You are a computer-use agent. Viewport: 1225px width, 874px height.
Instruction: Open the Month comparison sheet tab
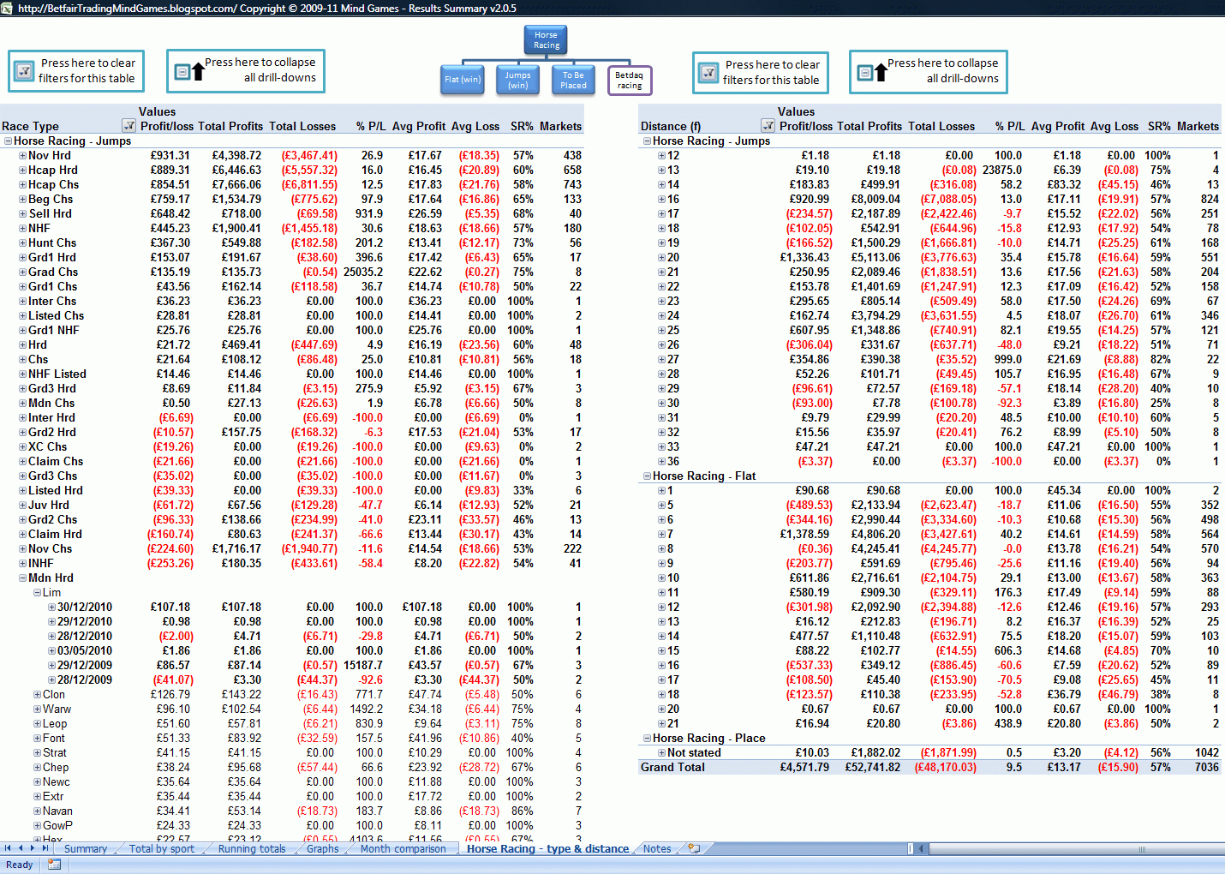tap(403, 849)
